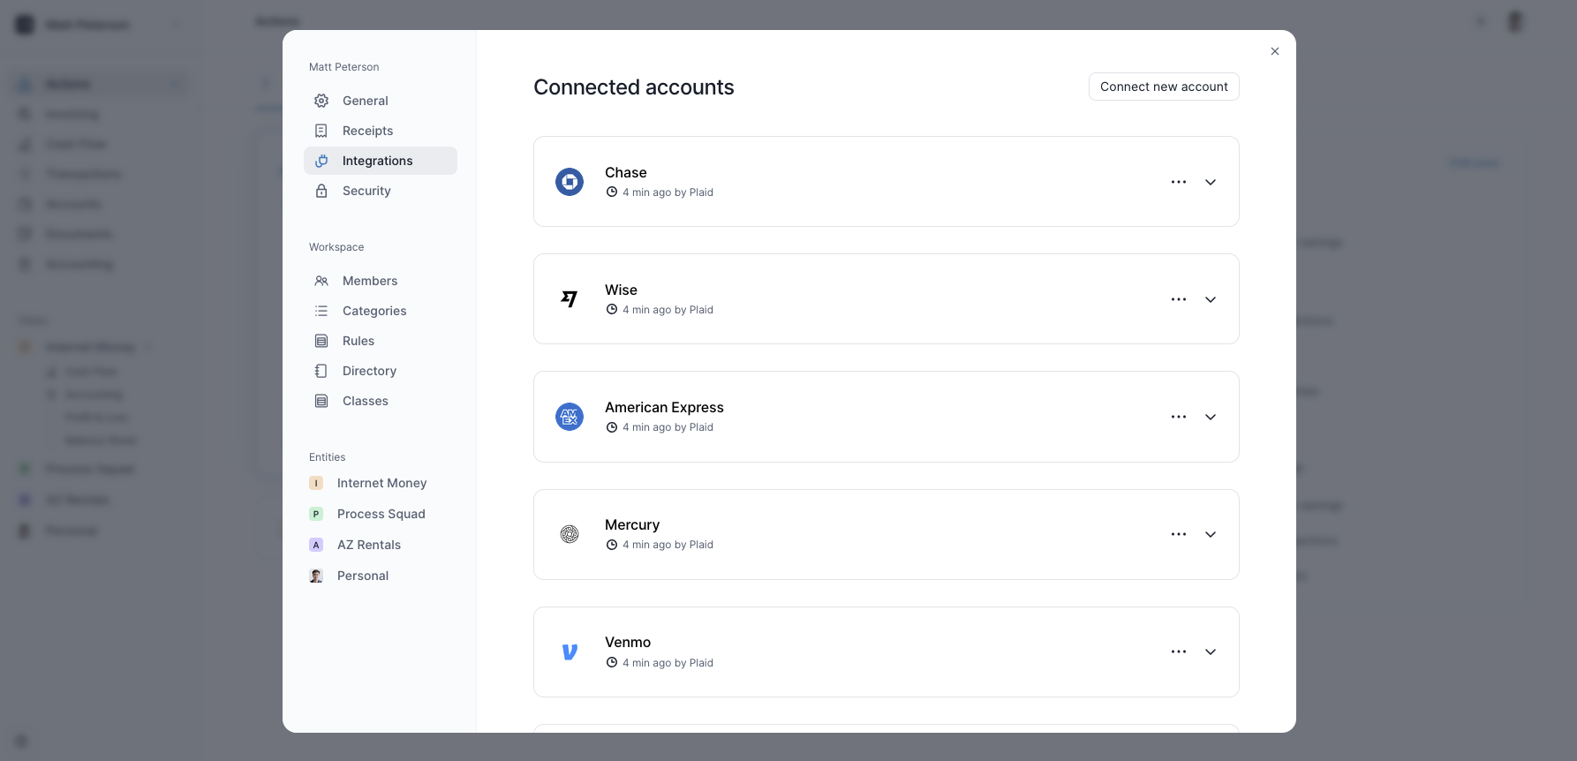Expand the American Express account row
Screen dimensions: 1577x761
coord(1211,417)
